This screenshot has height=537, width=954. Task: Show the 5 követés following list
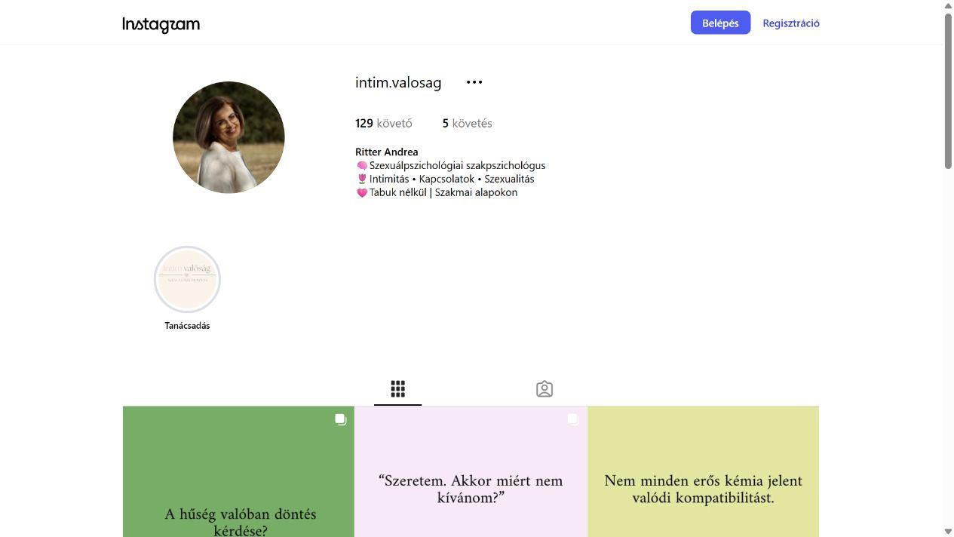(468, 123)
